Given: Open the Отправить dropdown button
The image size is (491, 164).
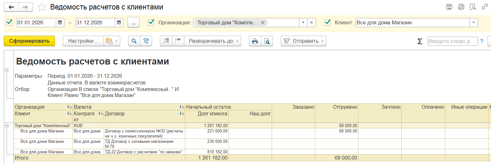Looking at the screenshot, I should point(304,41).
